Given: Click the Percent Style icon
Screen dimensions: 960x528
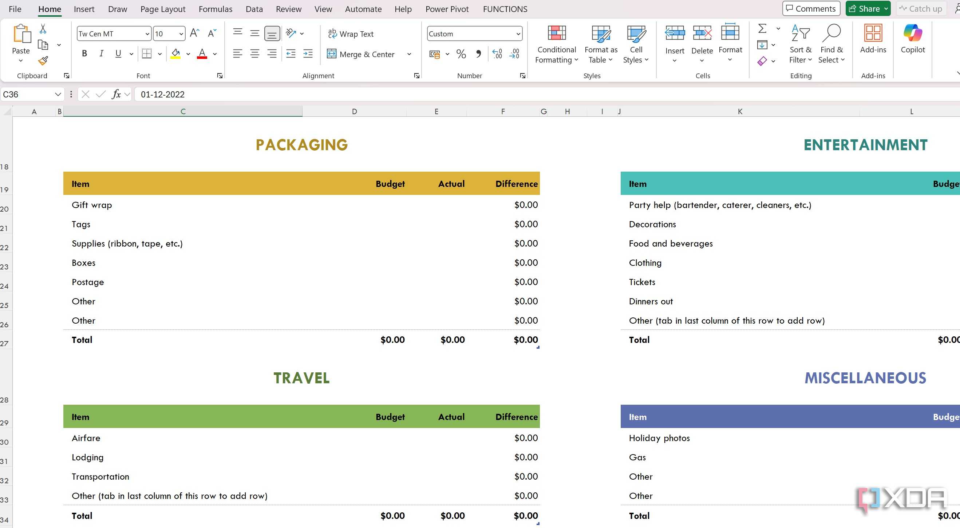Looking at the screenshot, I should point(461,54).
